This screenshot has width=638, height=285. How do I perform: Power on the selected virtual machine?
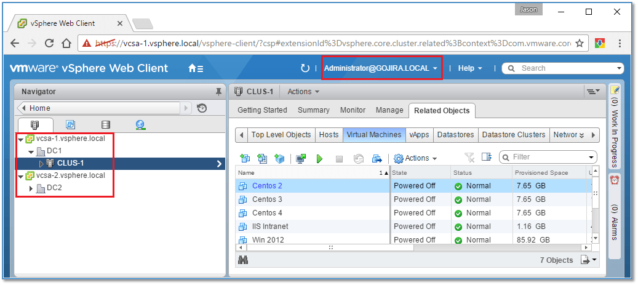coord(319,159)
